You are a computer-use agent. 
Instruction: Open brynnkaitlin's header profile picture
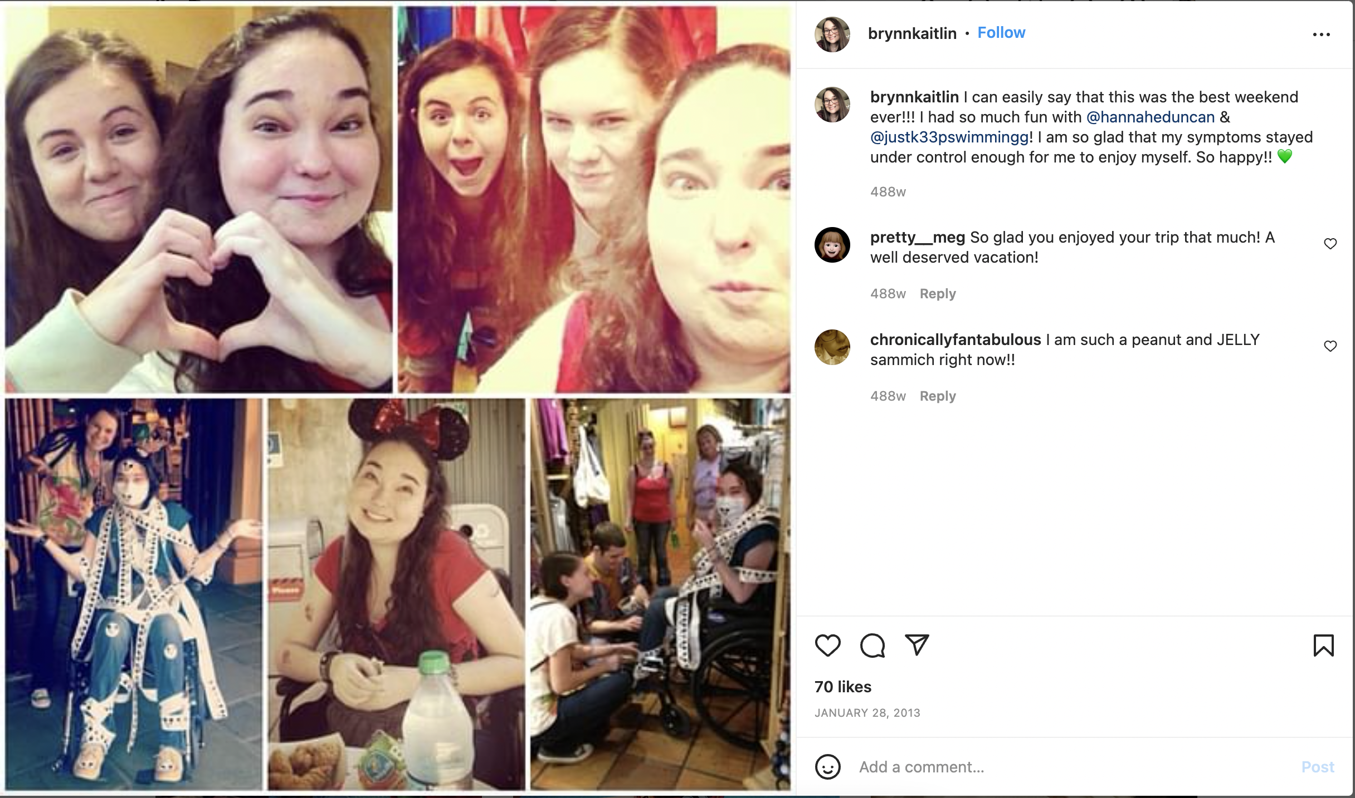(832, 35)
